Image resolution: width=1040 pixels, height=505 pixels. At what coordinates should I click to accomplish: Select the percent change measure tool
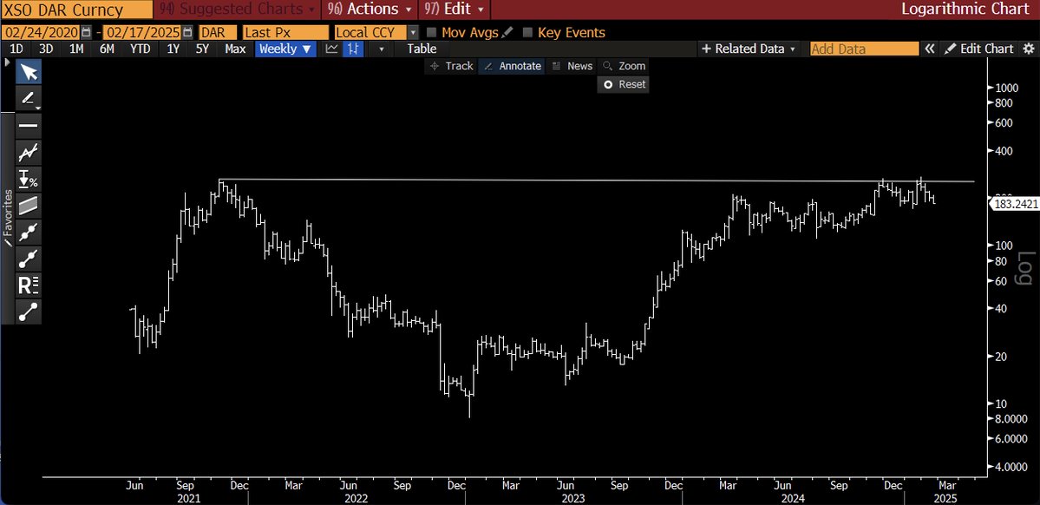[29, 179]
